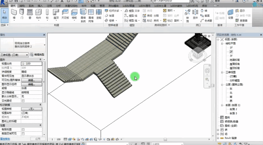The image size is (263, 145).
Task: Select the 2F structural plan in project browser
Action: point(231,51)
